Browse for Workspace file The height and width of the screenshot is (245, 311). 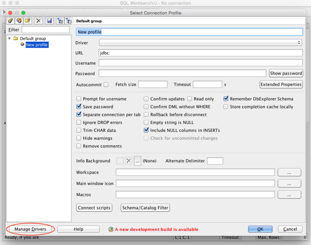pos(289,172)
